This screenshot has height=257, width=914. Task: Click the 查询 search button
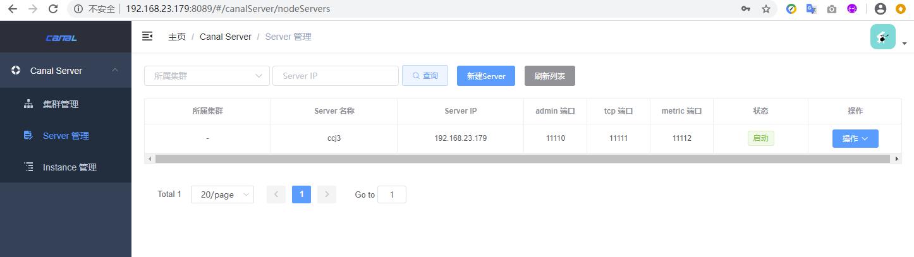pyautogui.click(x=425, y=76)
